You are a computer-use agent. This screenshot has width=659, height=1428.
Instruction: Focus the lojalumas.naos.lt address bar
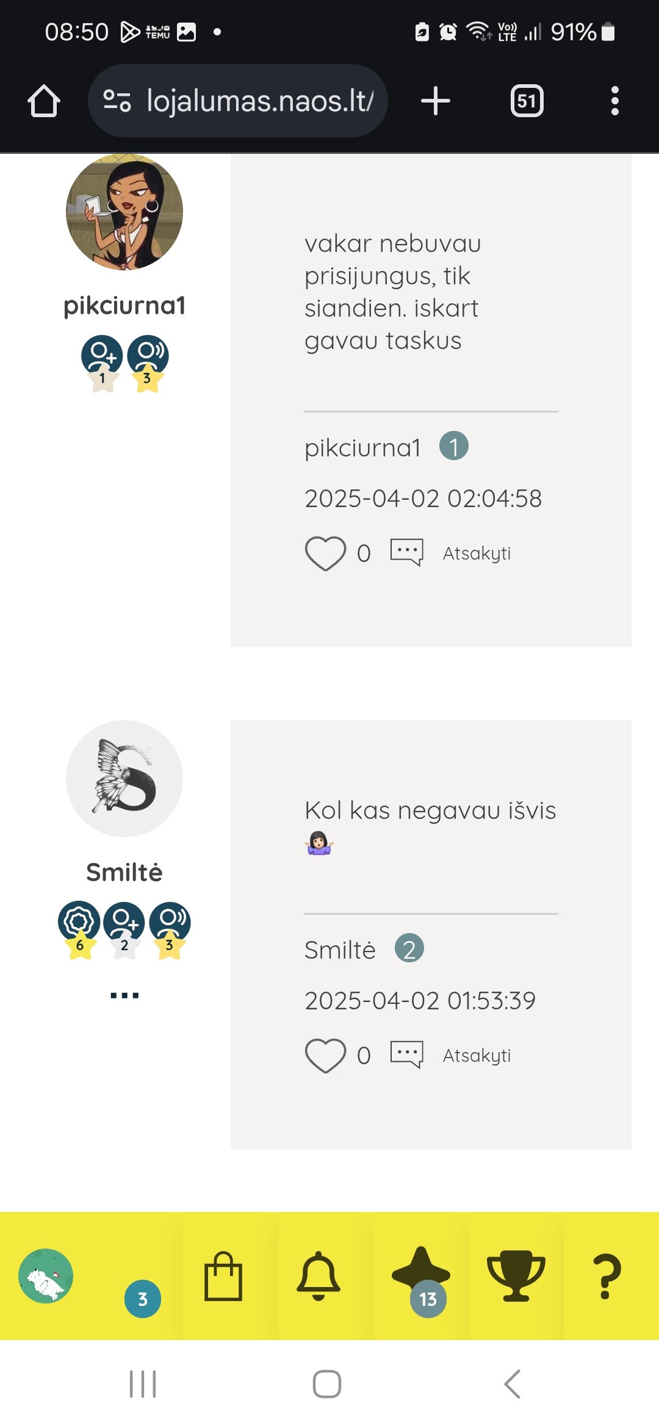click(x=238, y=101)
